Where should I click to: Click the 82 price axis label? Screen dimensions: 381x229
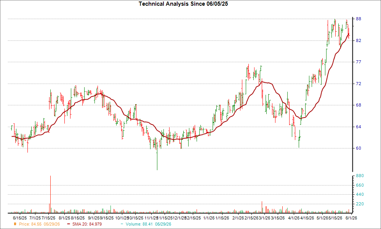359,40
